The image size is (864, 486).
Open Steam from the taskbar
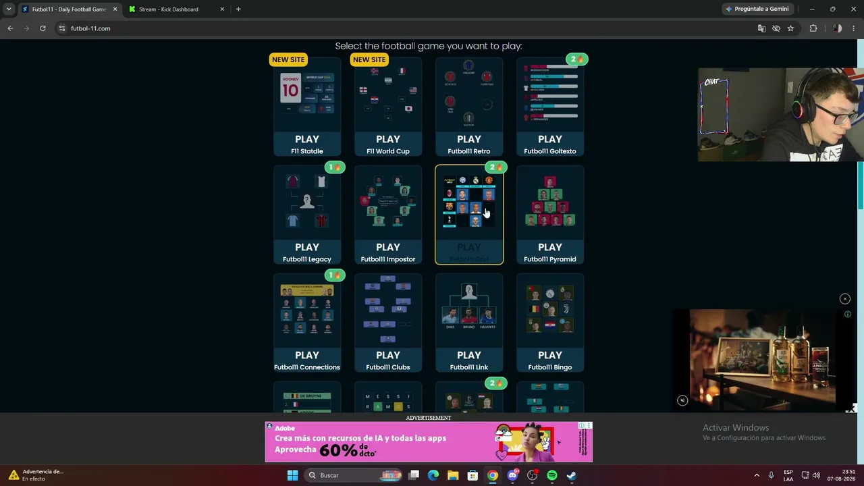pyautogui.click(x=571, y=475)
